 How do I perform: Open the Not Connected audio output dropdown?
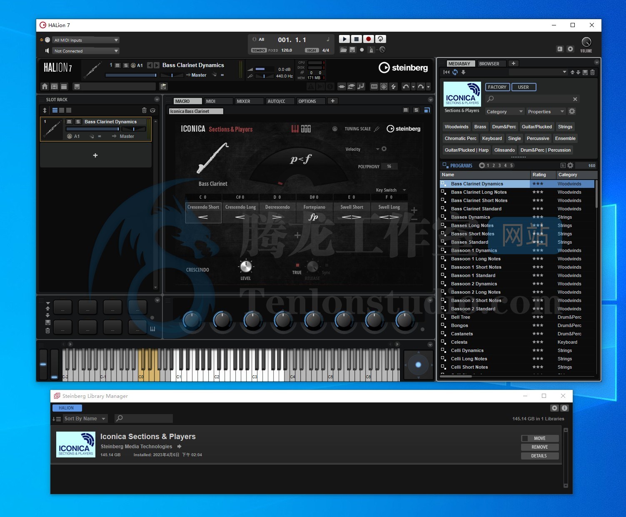[x=86, y=51]
